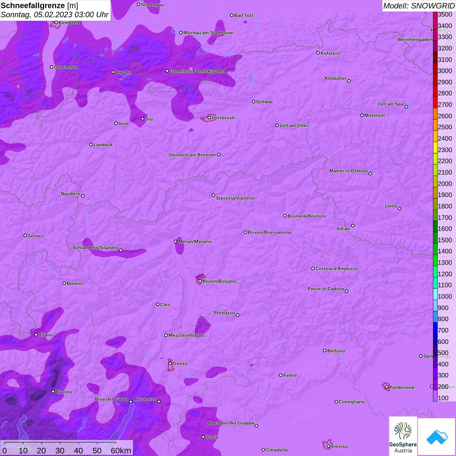Click the Mittersill label

375,115
